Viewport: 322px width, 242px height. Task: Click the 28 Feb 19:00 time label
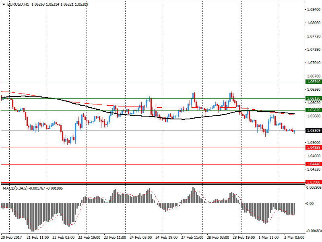244,238
